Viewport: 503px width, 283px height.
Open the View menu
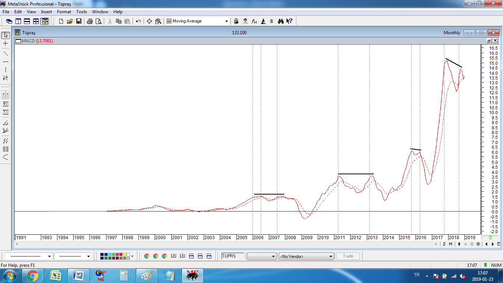click(31, 12)
